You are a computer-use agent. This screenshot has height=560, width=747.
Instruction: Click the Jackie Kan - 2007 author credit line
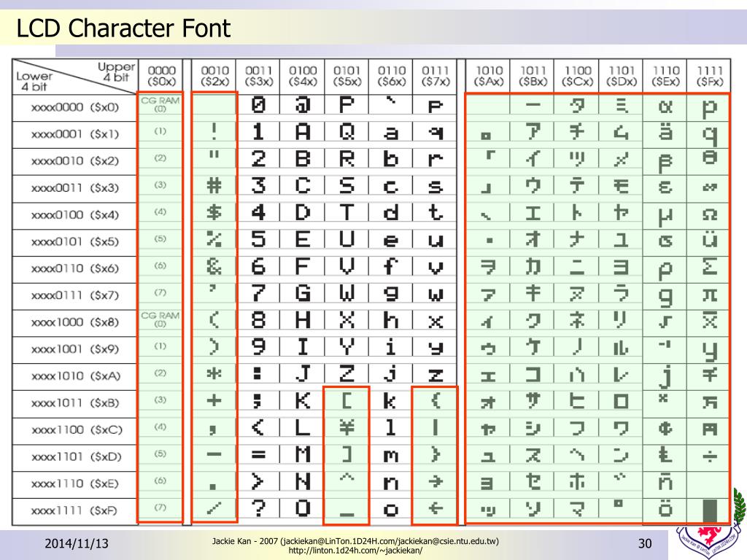coord(355,541)
